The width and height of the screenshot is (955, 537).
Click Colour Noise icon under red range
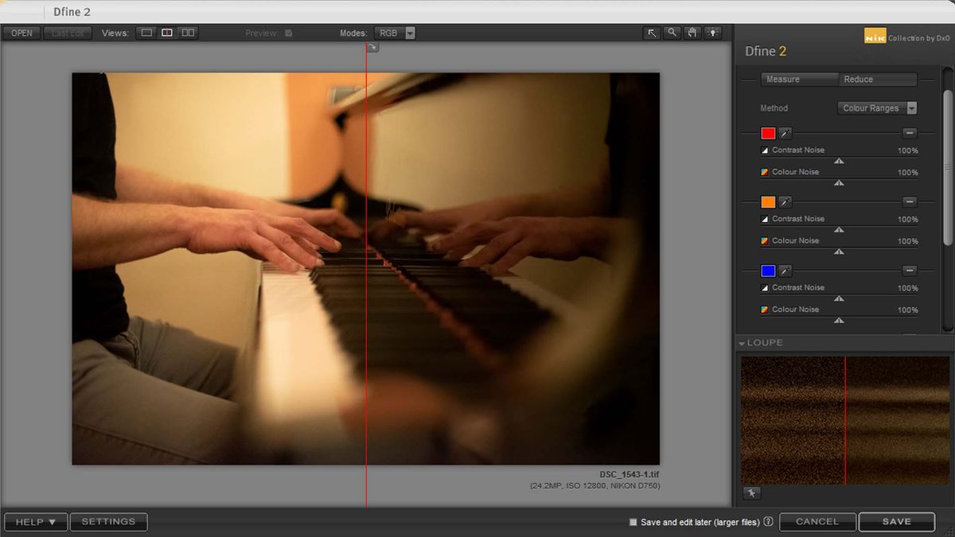765,172
